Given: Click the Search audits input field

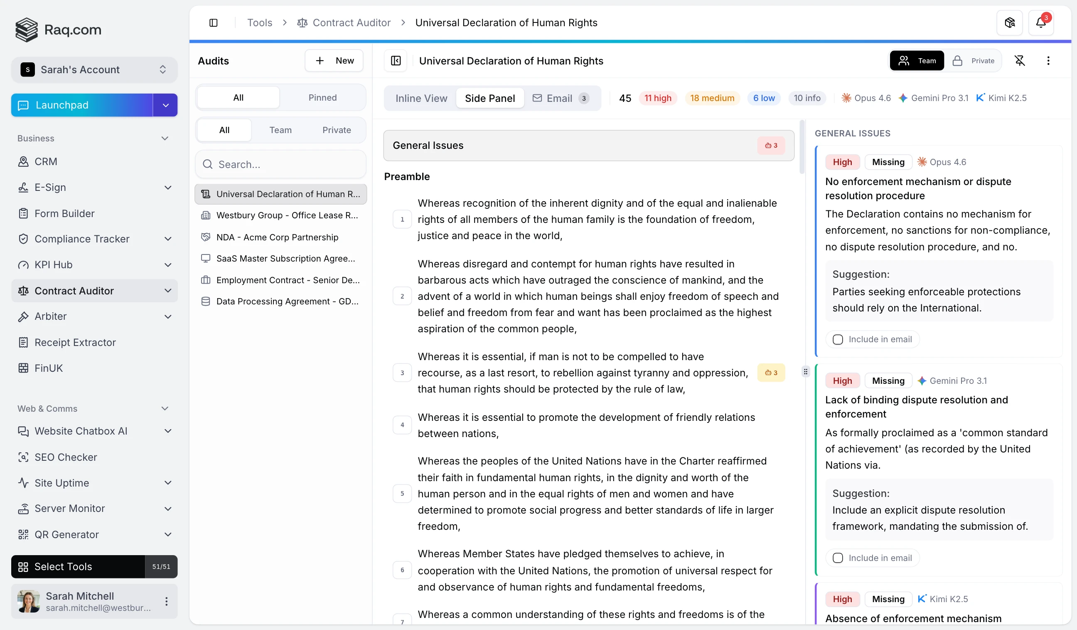Looking at the screenshot, I should [286, 164].
